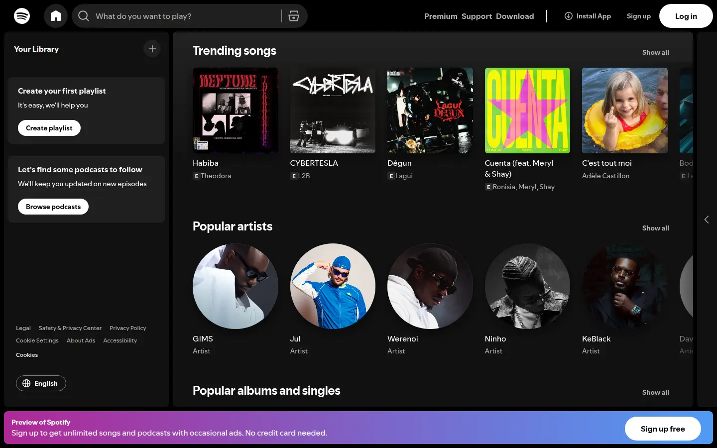Click the Install App download icon
Screen dimensions: 717x448
pos(569,16)
